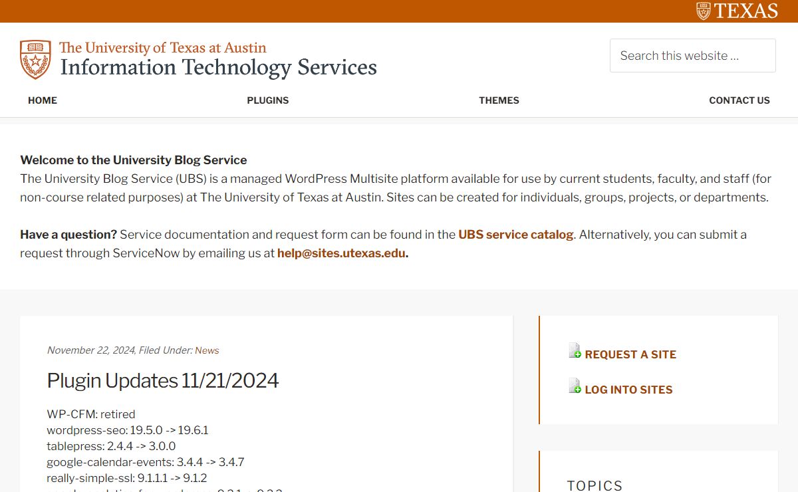
Task: Click The University of Texas at Austin title text
Action: tap(163, 48)
